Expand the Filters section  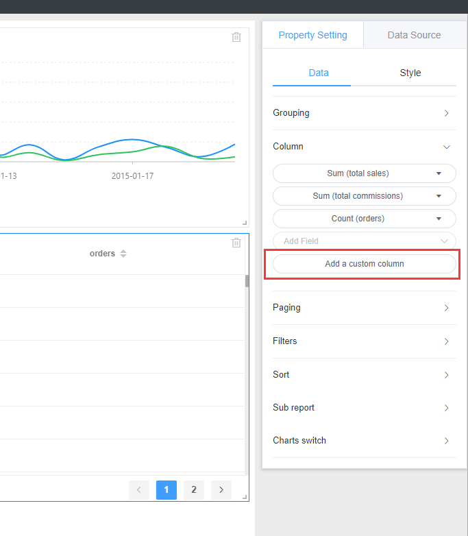[365, 341]
